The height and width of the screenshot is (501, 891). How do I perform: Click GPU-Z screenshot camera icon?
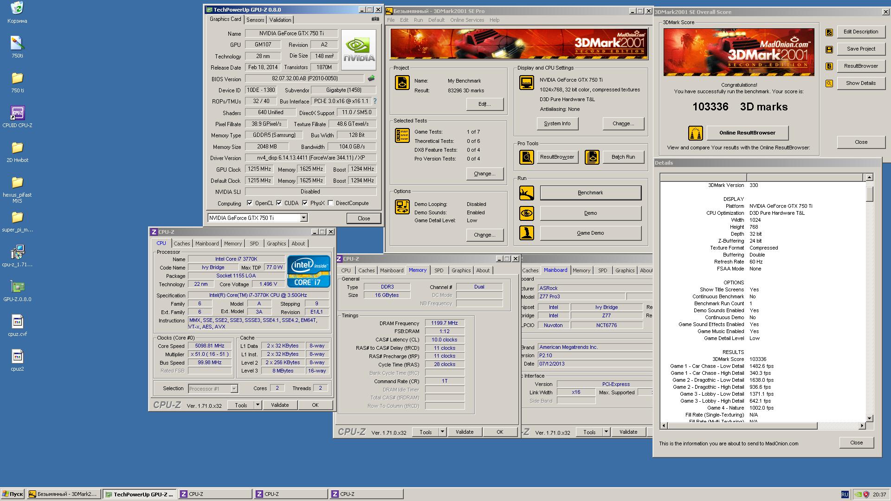click(375, 19)
